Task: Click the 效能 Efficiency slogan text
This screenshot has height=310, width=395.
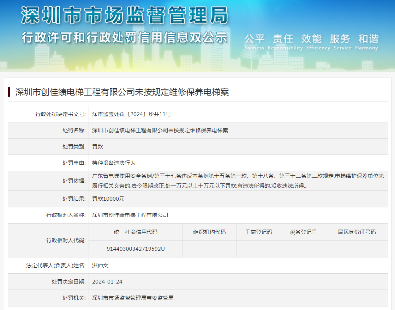Action: coord(318,42)
